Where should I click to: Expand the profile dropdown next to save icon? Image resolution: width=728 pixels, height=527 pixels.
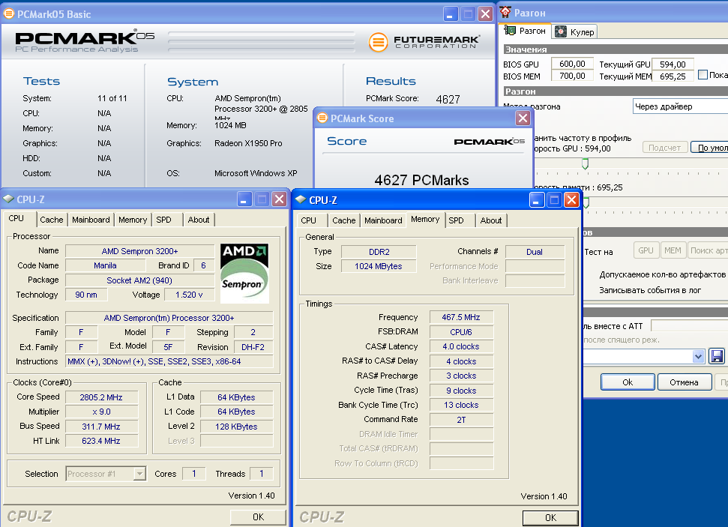(698, 356)
